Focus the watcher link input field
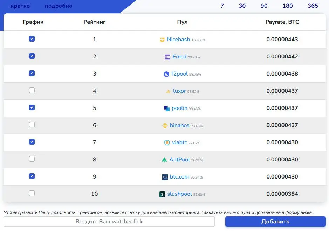The image size is (329, 231). 109,222
